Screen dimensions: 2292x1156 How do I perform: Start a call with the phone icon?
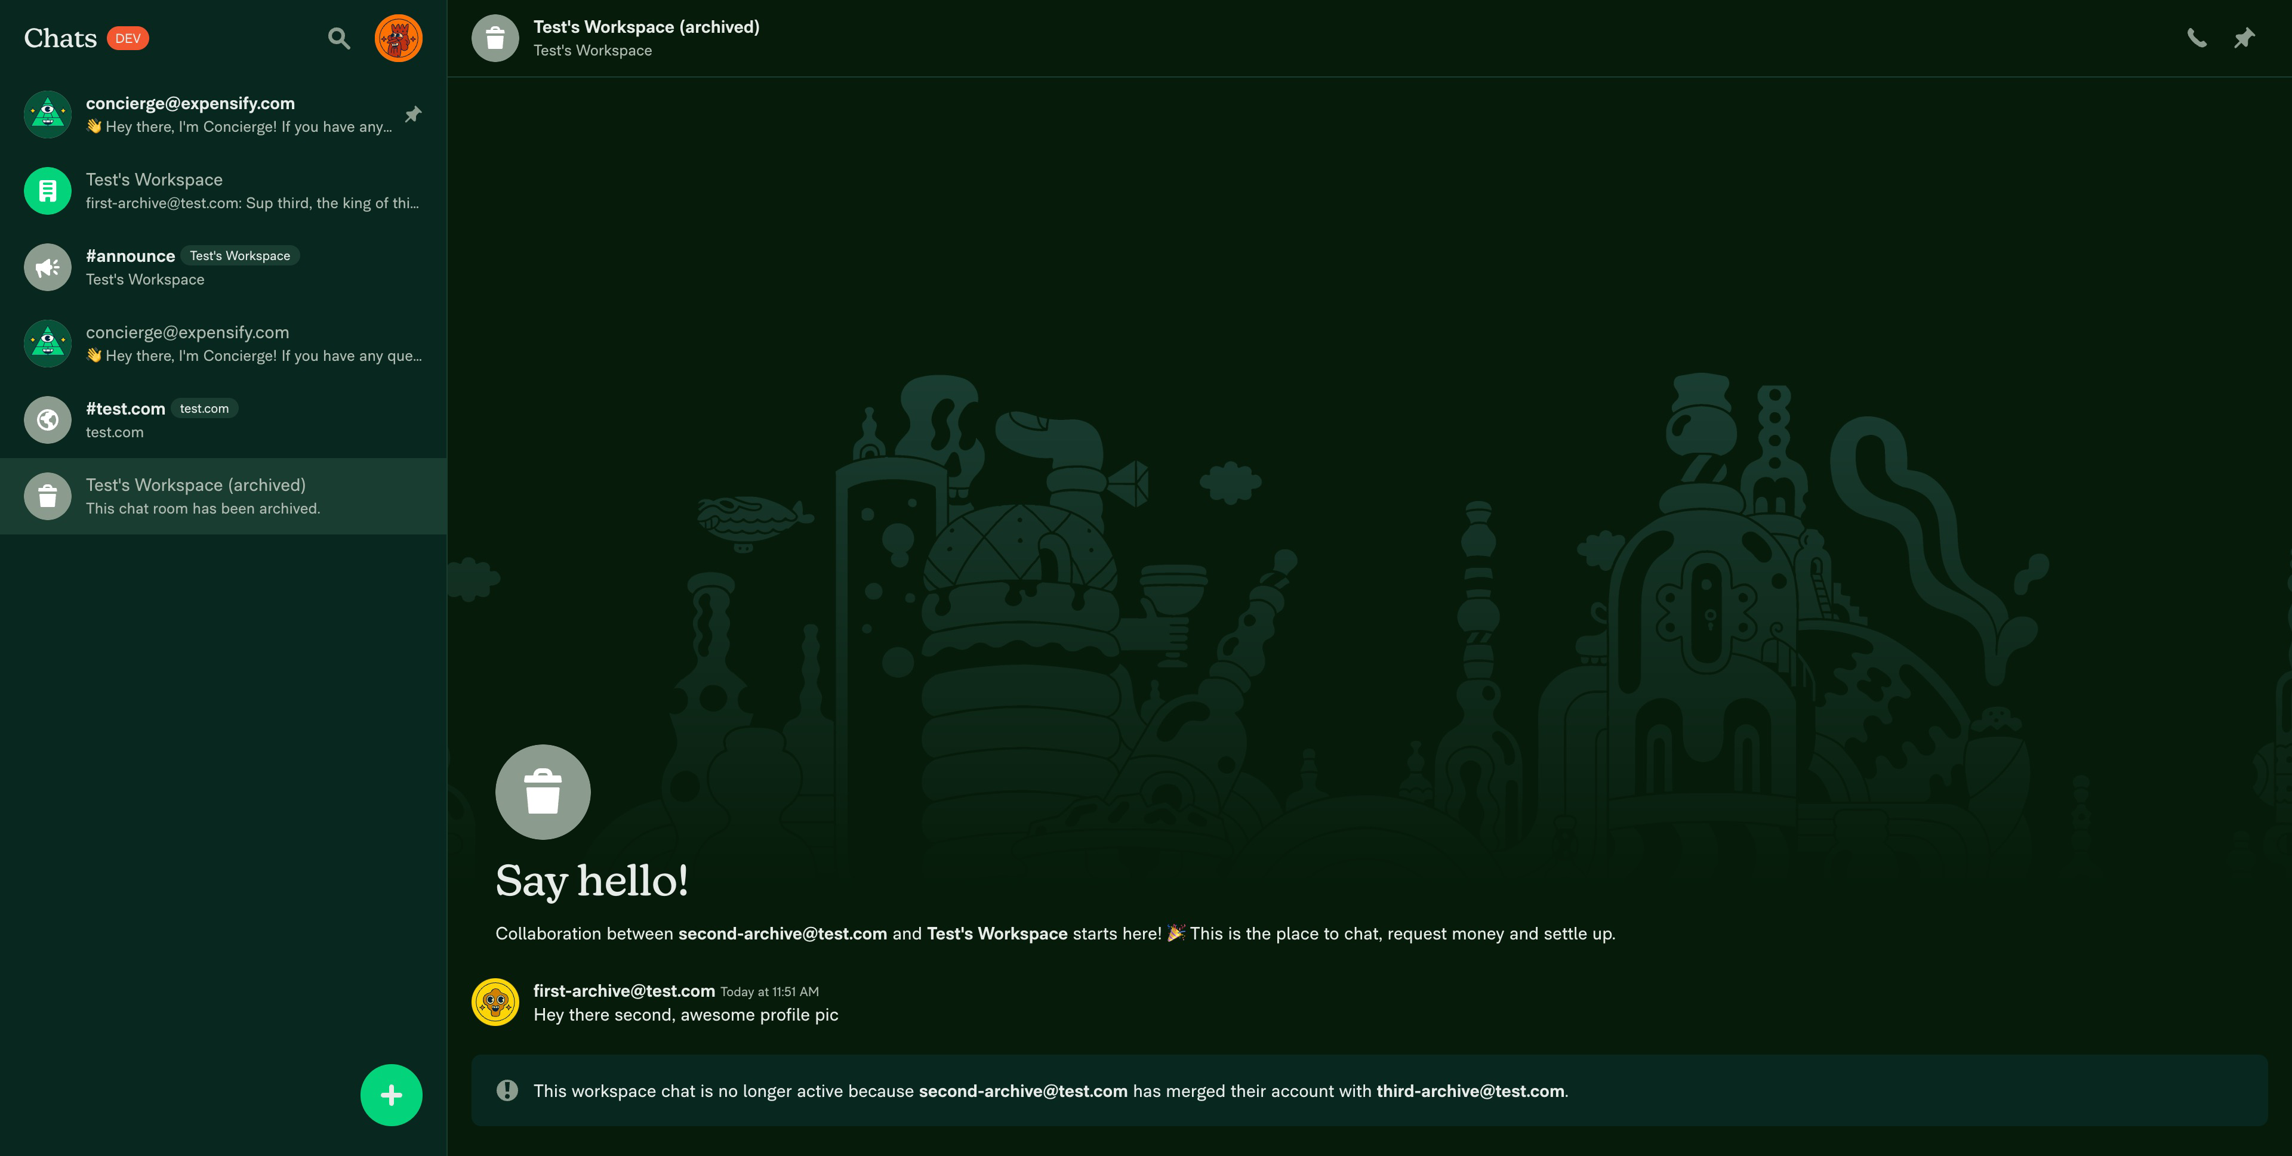coord(2196,38)
